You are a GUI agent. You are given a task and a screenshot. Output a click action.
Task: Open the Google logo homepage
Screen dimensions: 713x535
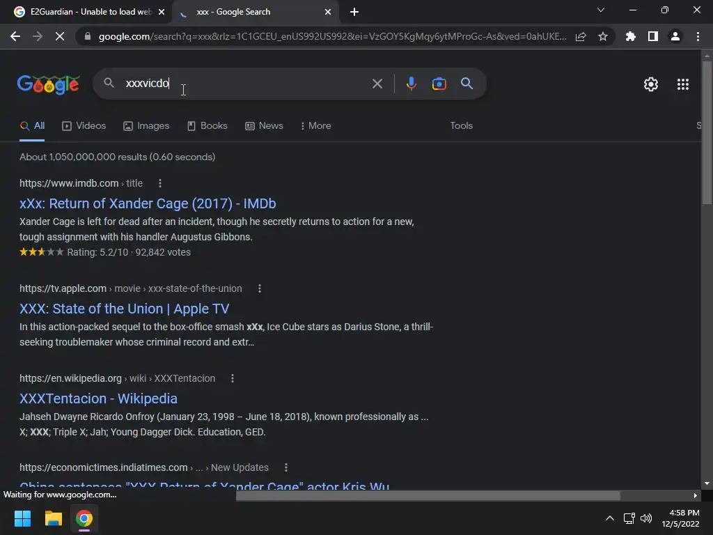(x=48, y=84)
